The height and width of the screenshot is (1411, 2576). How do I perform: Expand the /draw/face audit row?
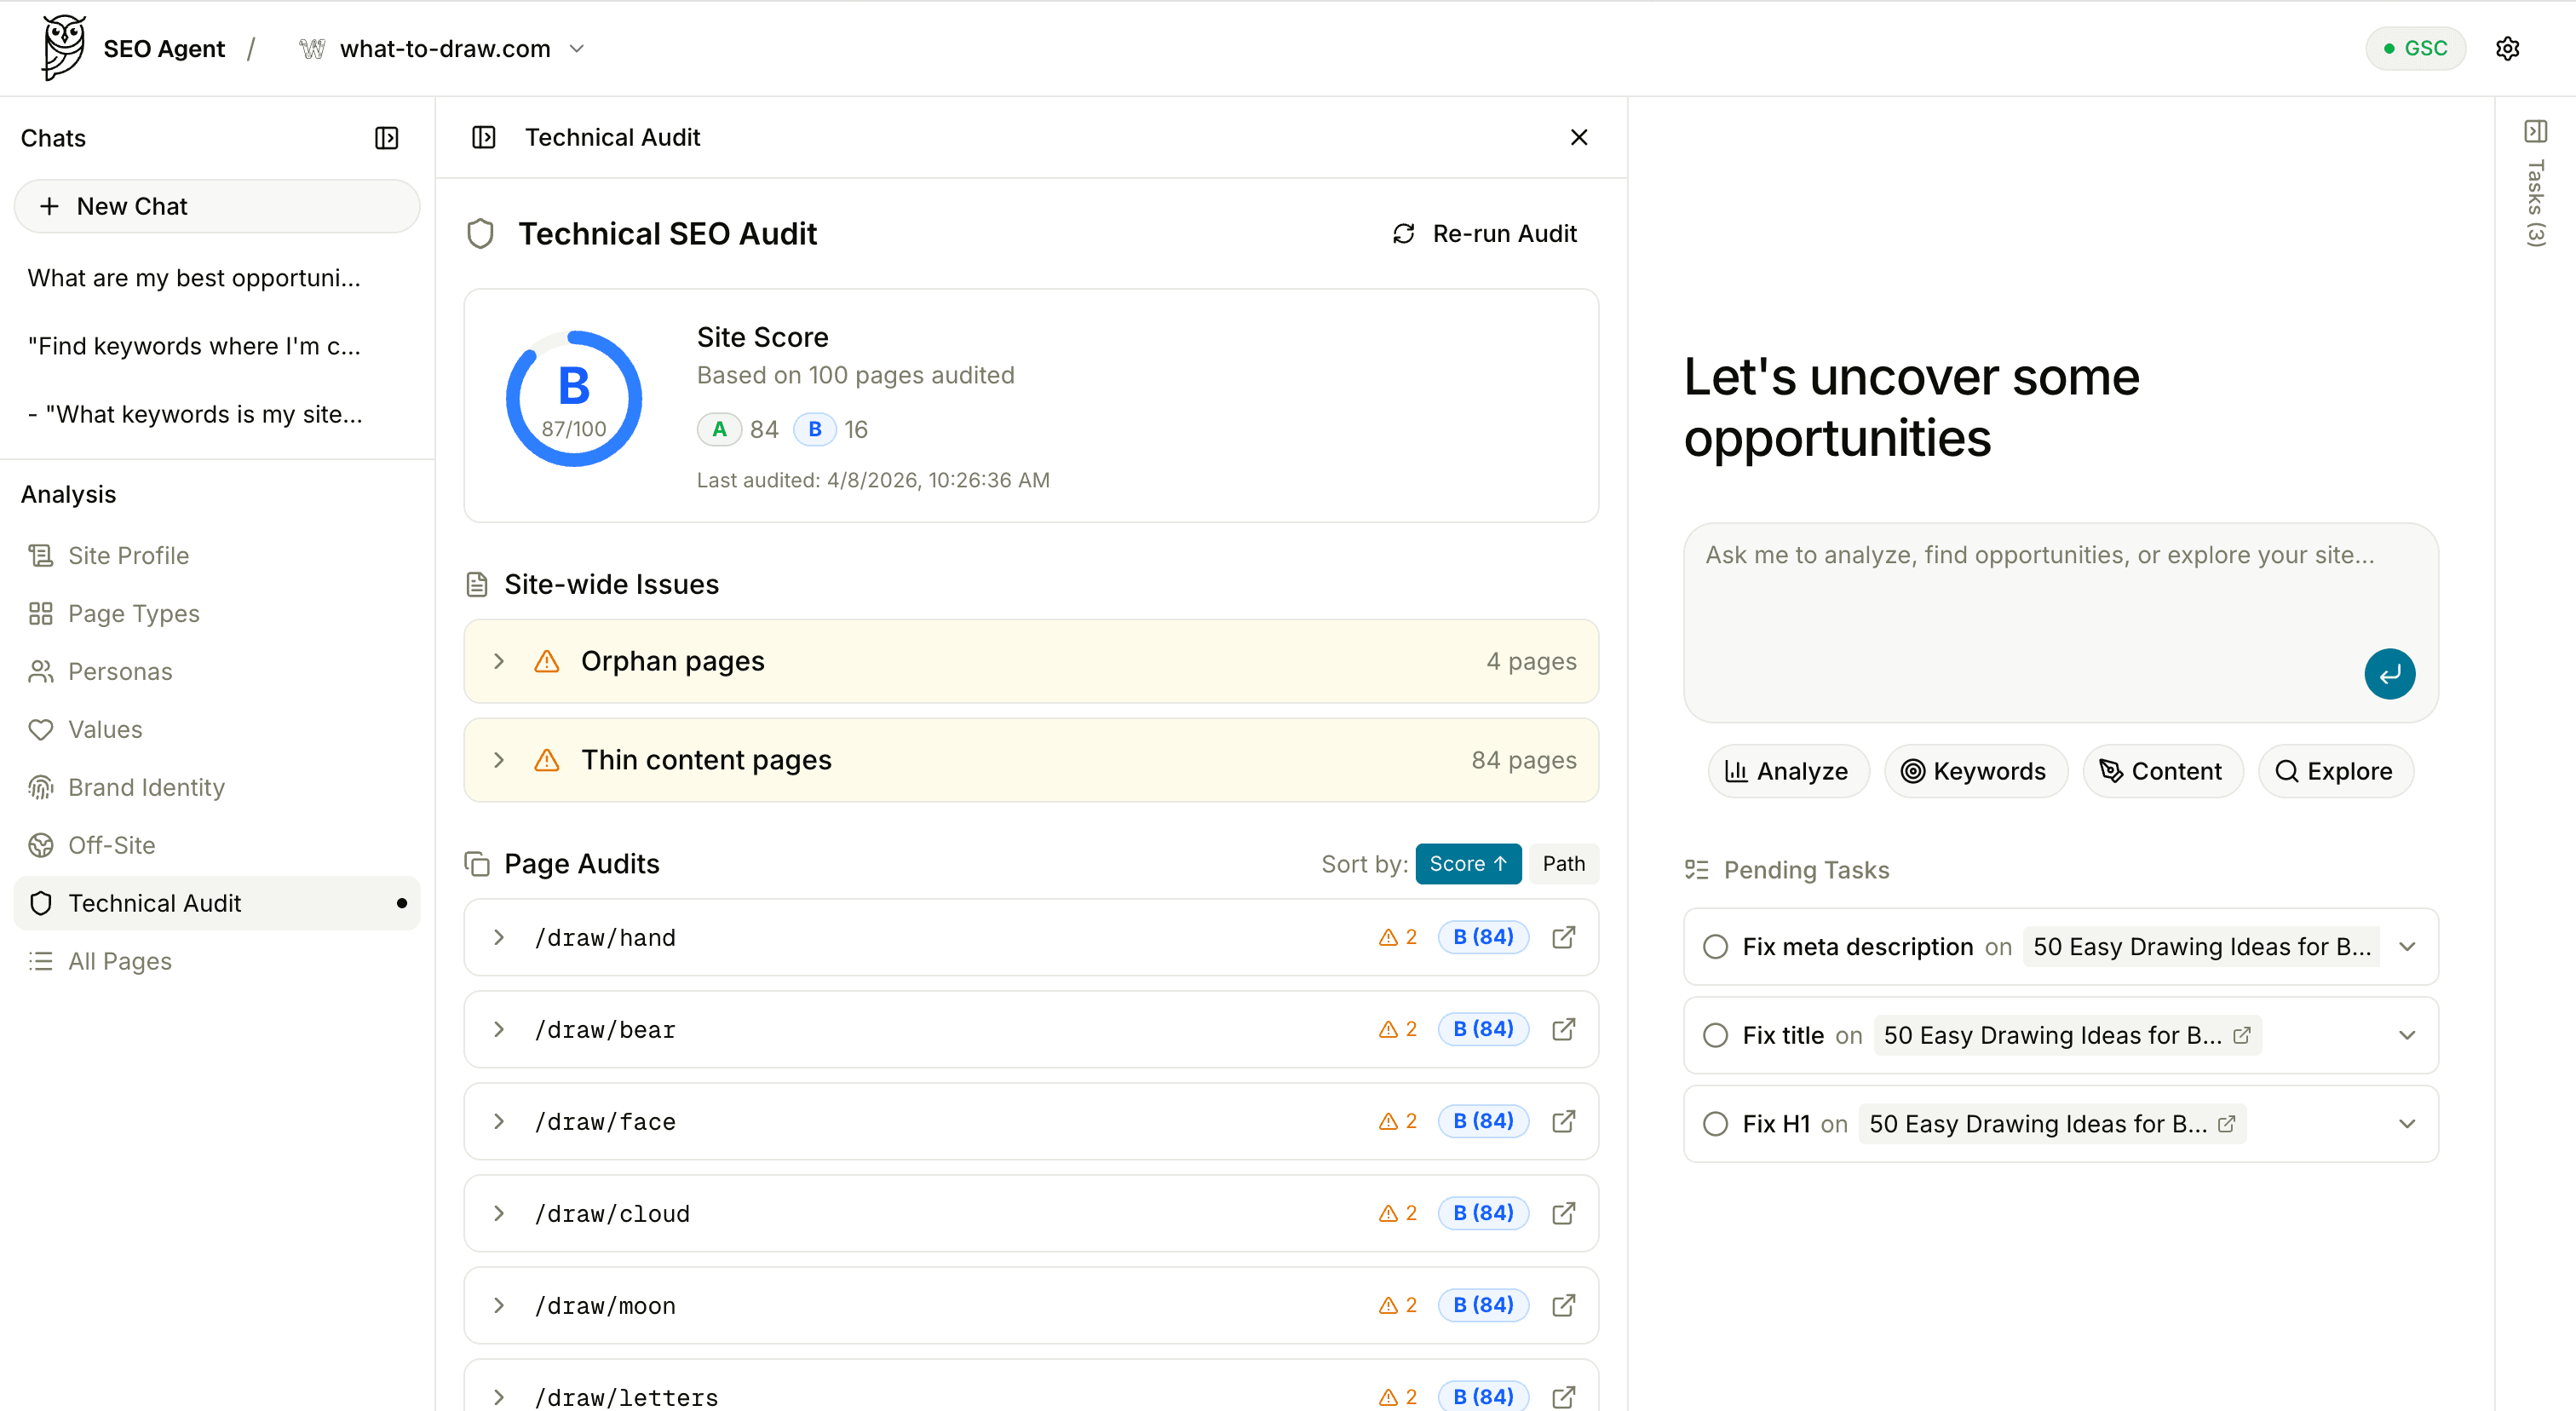point(499,1121)
